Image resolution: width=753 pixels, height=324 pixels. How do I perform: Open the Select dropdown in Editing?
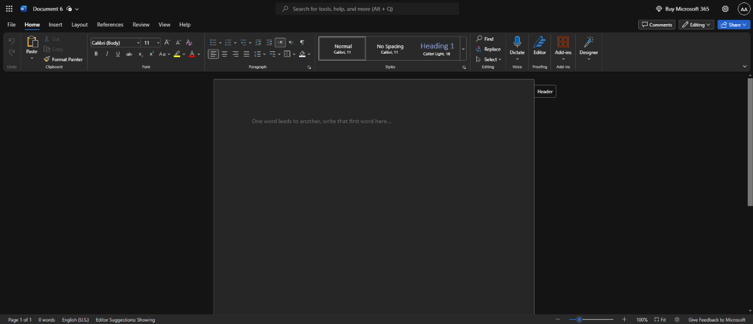(x=489, y=59)
